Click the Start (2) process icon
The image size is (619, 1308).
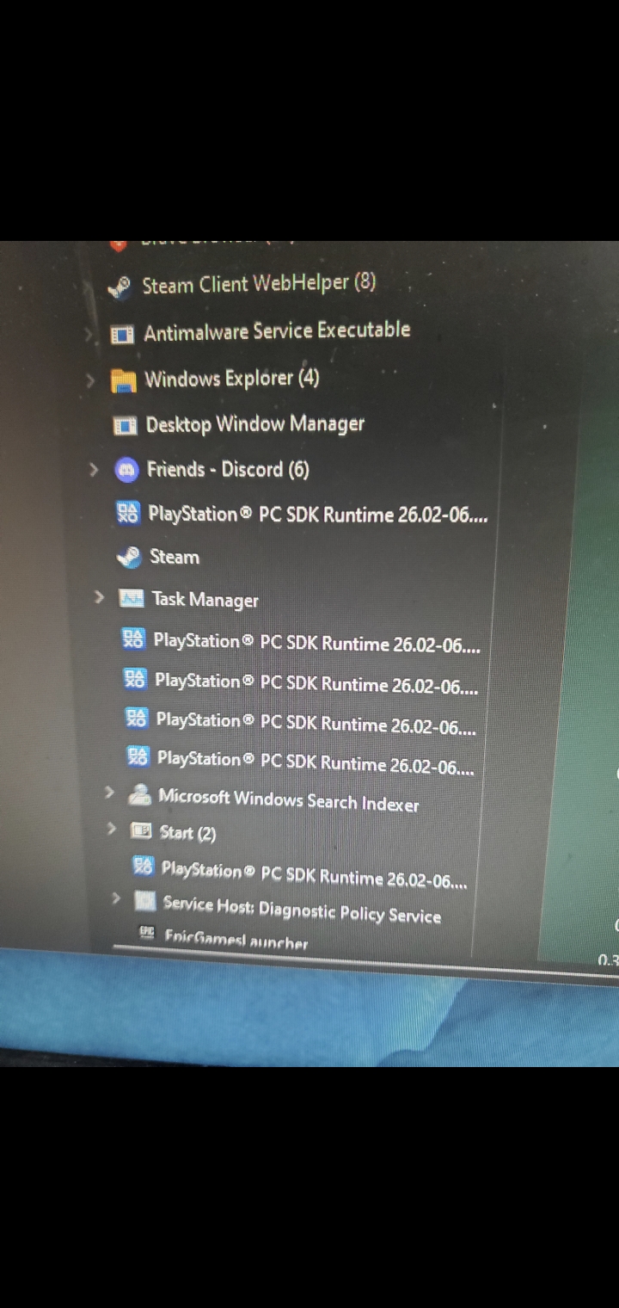[x=140, y=831]
